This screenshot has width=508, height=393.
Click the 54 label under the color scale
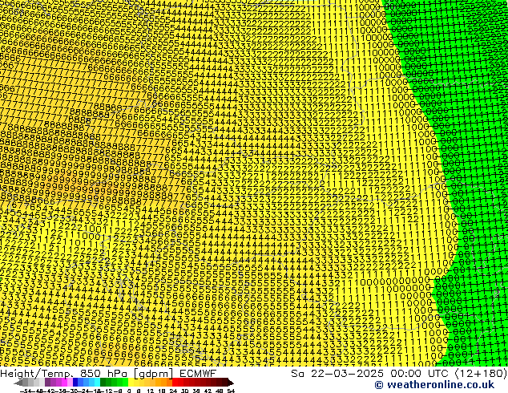pyautogui.click(x=231, y=391)
